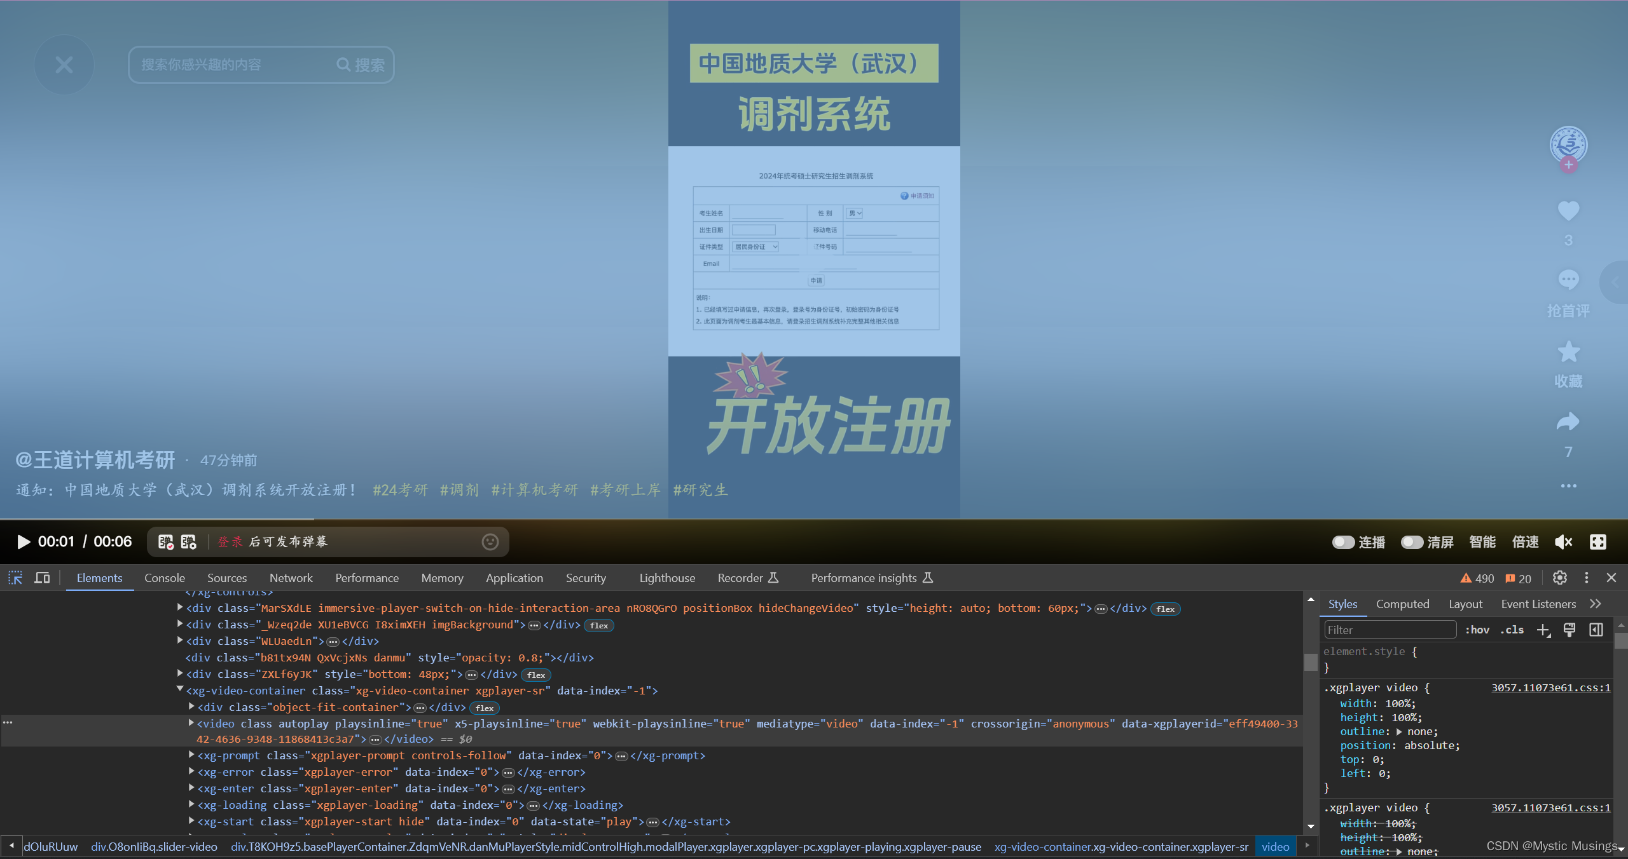Toggle the :hov element state panel

[1477, 630]
